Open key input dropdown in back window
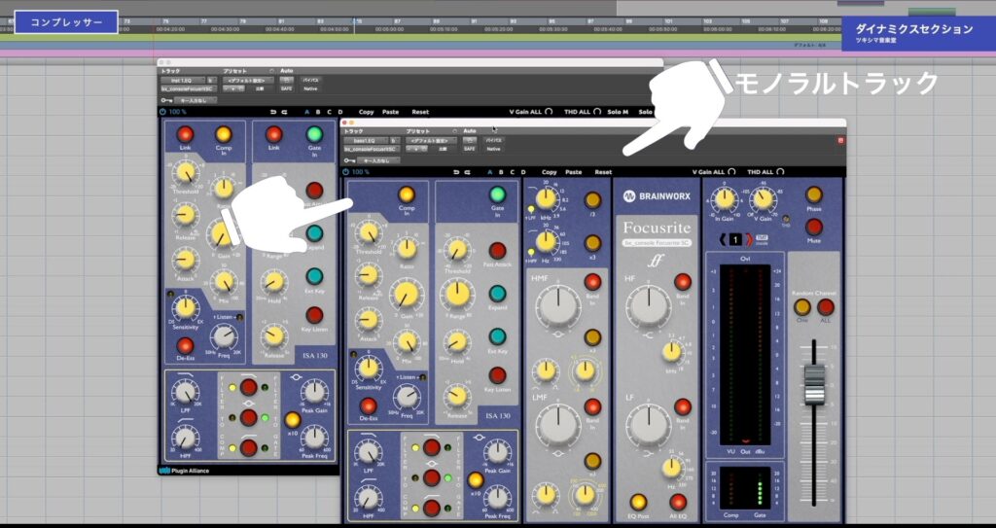The image size is (996, 528). click(x=195, y=100)
